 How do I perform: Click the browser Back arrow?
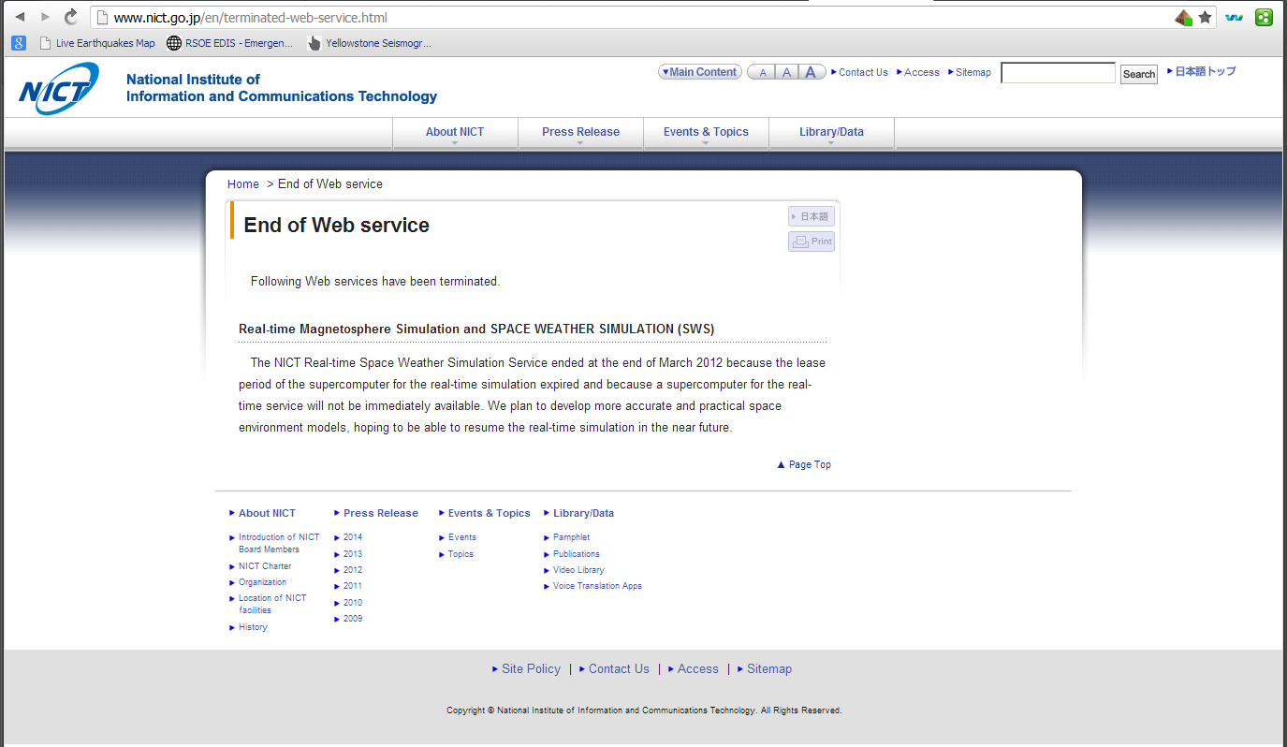20,17
